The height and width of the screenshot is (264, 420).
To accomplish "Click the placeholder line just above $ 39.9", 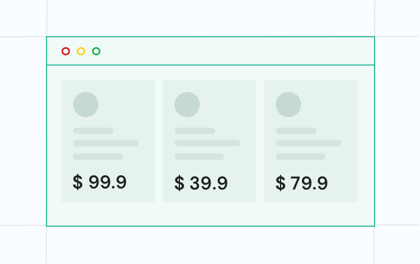I will tap(199, 157).
